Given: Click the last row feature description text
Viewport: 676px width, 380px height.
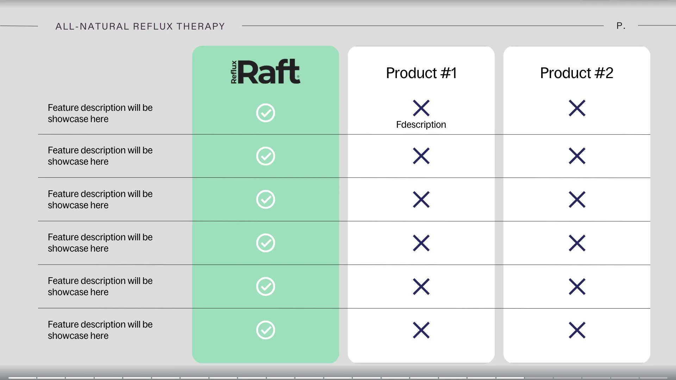Looking at the screenshot, I should [x=100, y=330].
